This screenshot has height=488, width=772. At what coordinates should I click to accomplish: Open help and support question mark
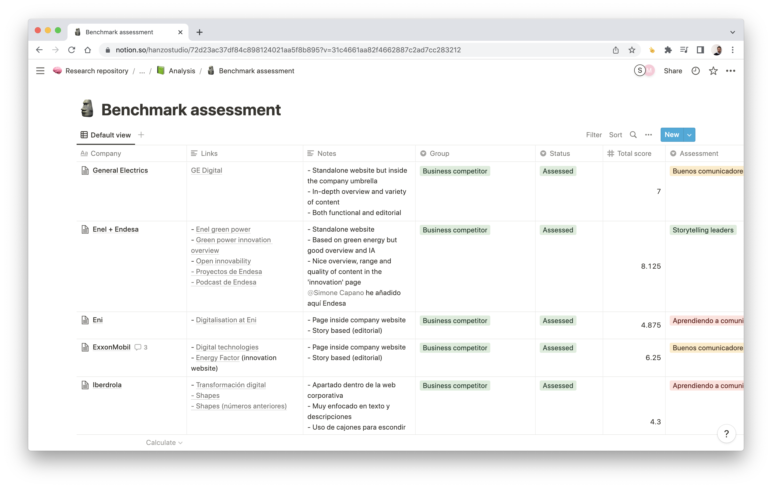[726, 434]
